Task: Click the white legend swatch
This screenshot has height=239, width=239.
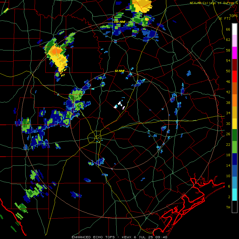Action: [x=234, y=29]
